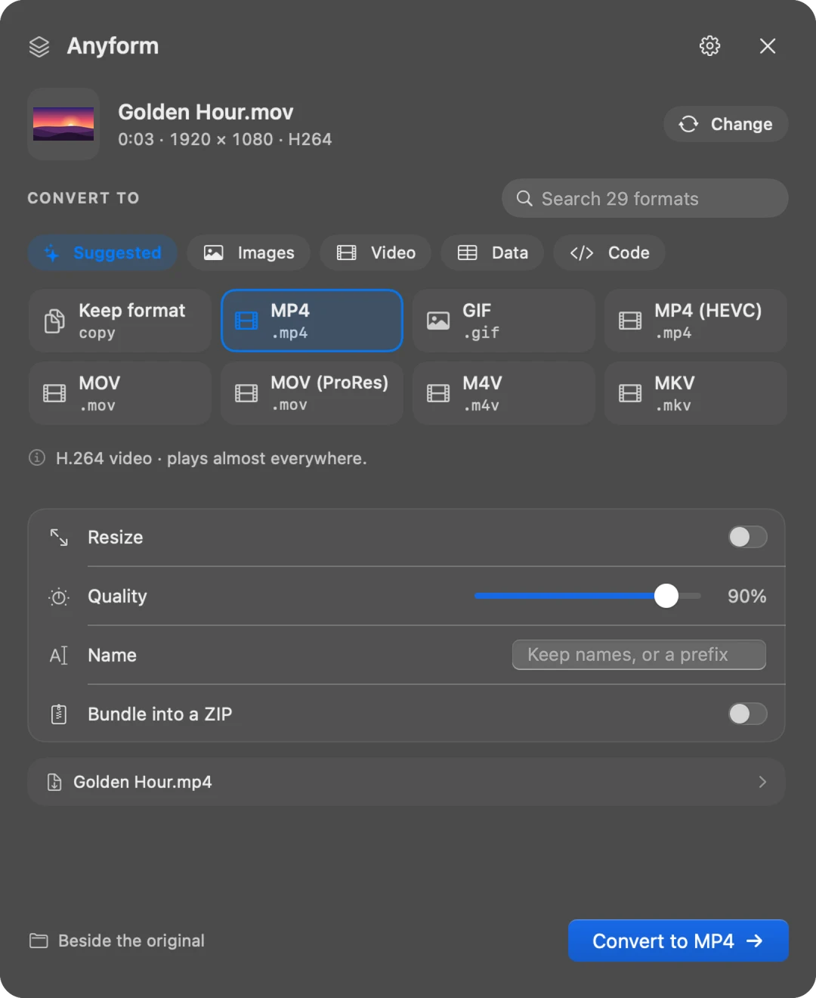816x998 pixels.
Task: Click the Convert to MP4 button
Action: [678, 941]
